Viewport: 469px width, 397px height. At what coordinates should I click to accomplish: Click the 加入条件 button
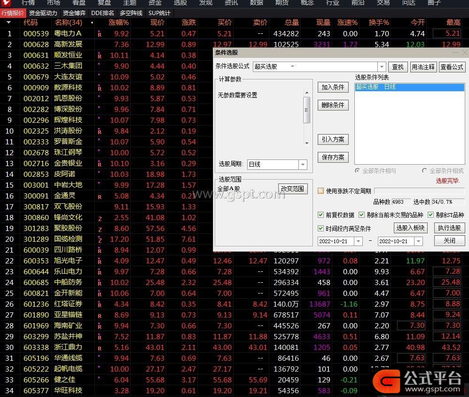point(333,87)
